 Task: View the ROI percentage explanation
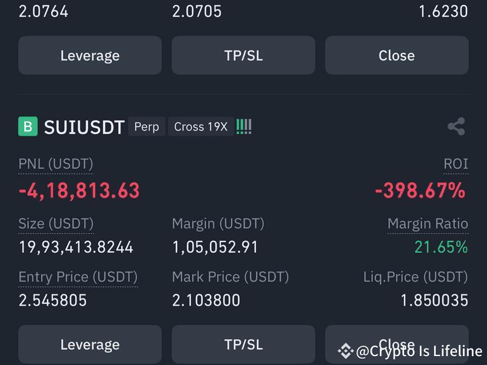click(456, 164)
